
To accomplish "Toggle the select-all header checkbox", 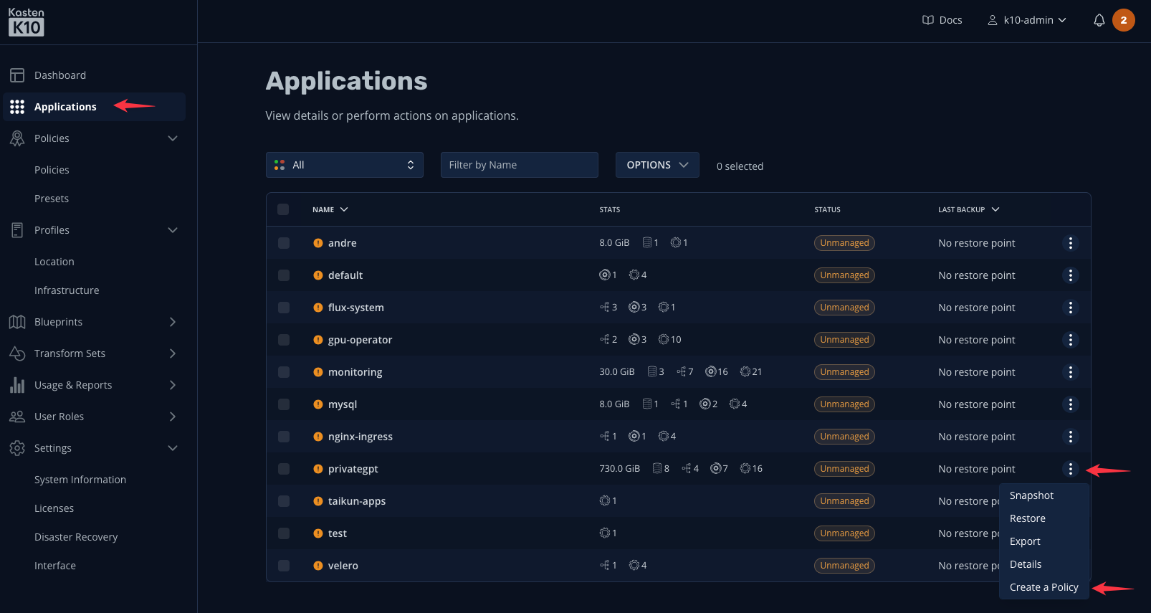I will (283, 209).
